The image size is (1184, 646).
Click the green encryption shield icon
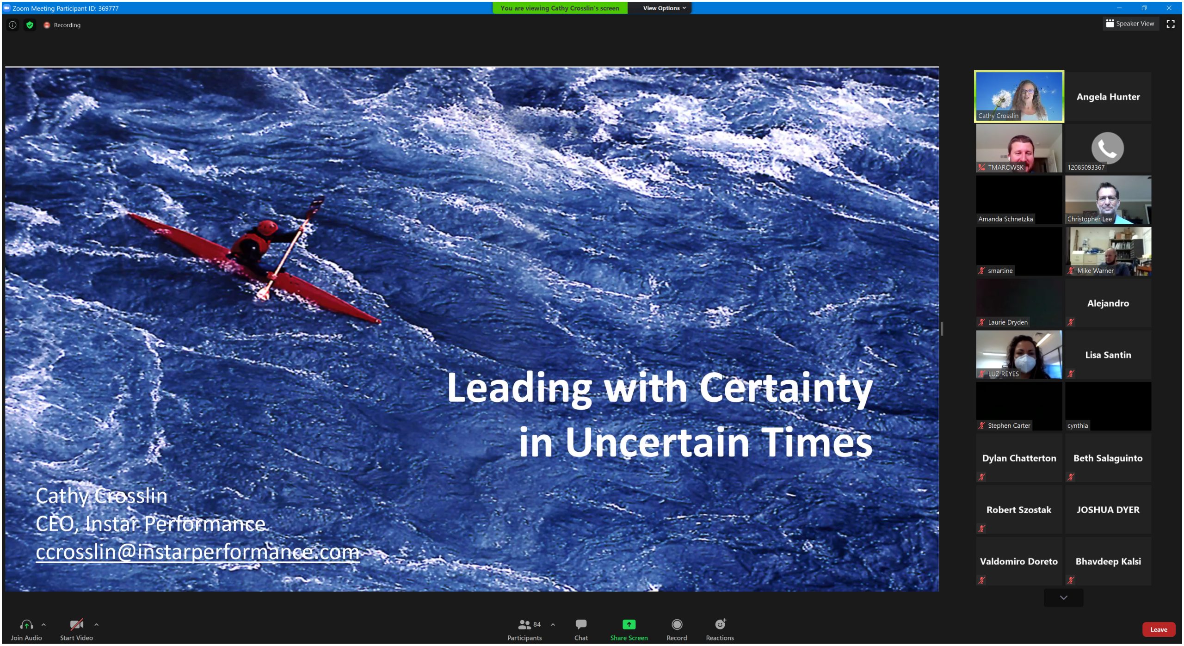30,25
